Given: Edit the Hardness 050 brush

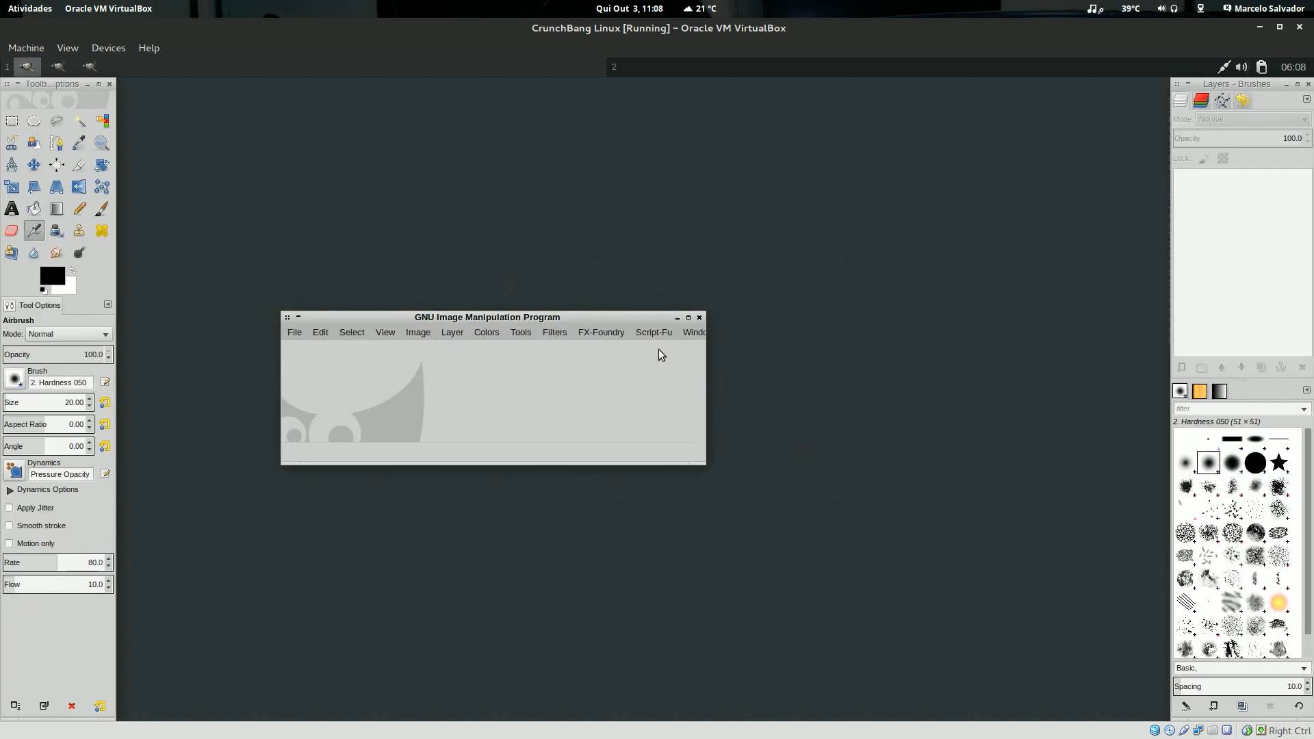Looking at the screenshot, I should point(105,382).
